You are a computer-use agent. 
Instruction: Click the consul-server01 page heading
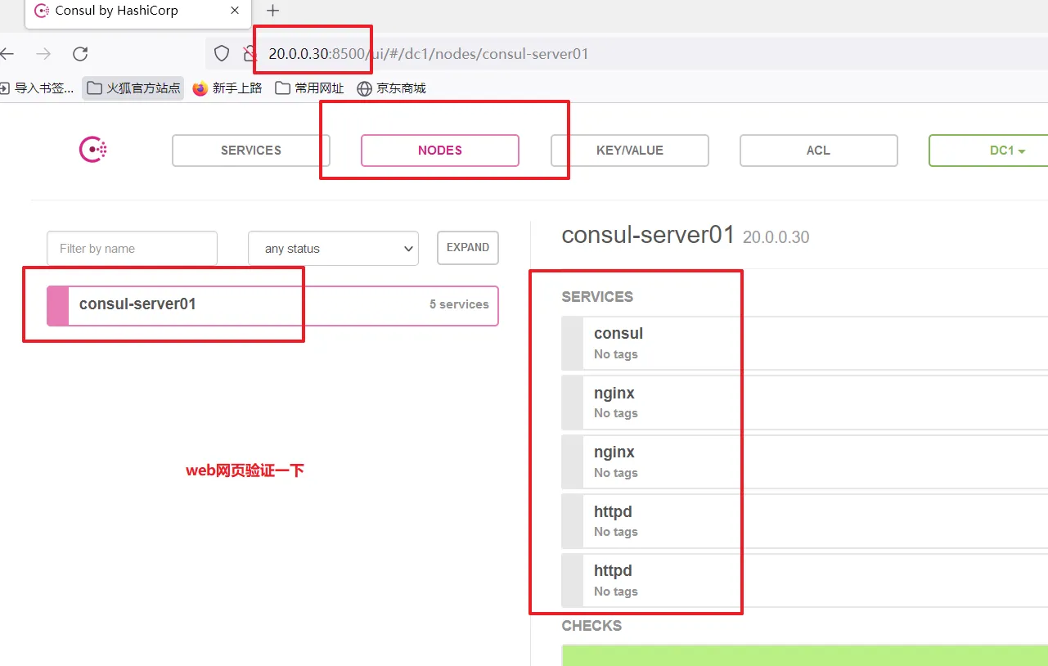point(649,235)
